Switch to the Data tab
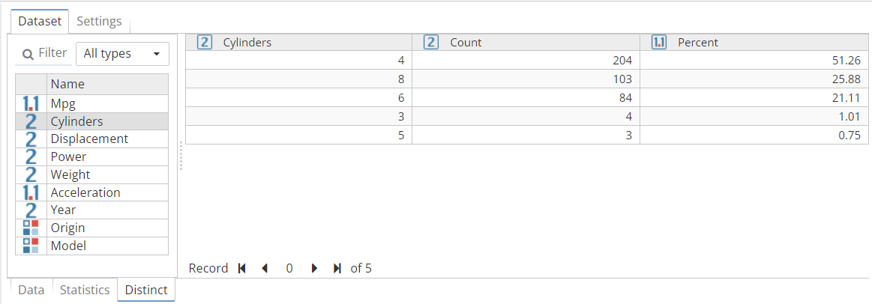This screenshot has height=304, width=872. (x=31, y=290)
